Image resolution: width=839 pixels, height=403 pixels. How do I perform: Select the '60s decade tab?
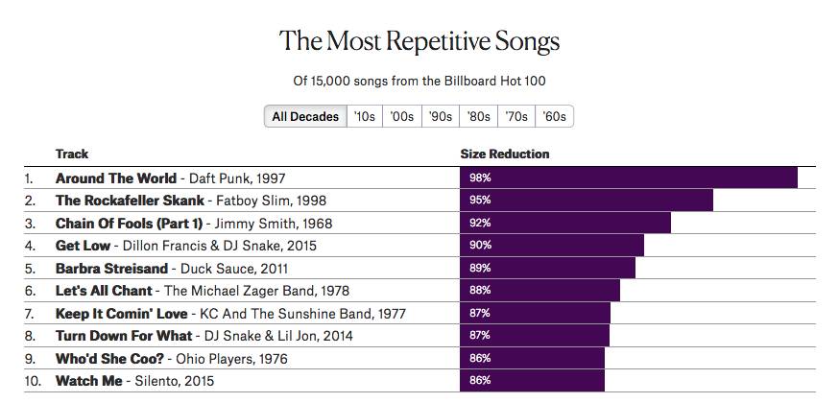pos(554,116)
